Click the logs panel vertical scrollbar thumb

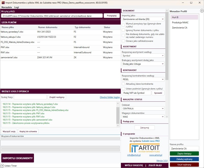118,115
